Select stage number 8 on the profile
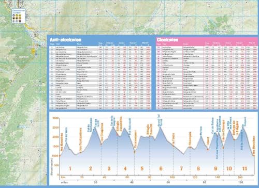The image size is (259, 188). click(x=198, y=168)
